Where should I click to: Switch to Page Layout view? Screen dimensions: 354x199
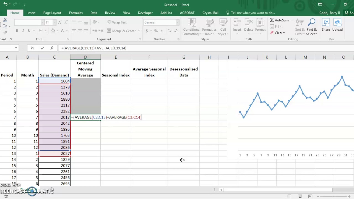[x=300, y=197]
